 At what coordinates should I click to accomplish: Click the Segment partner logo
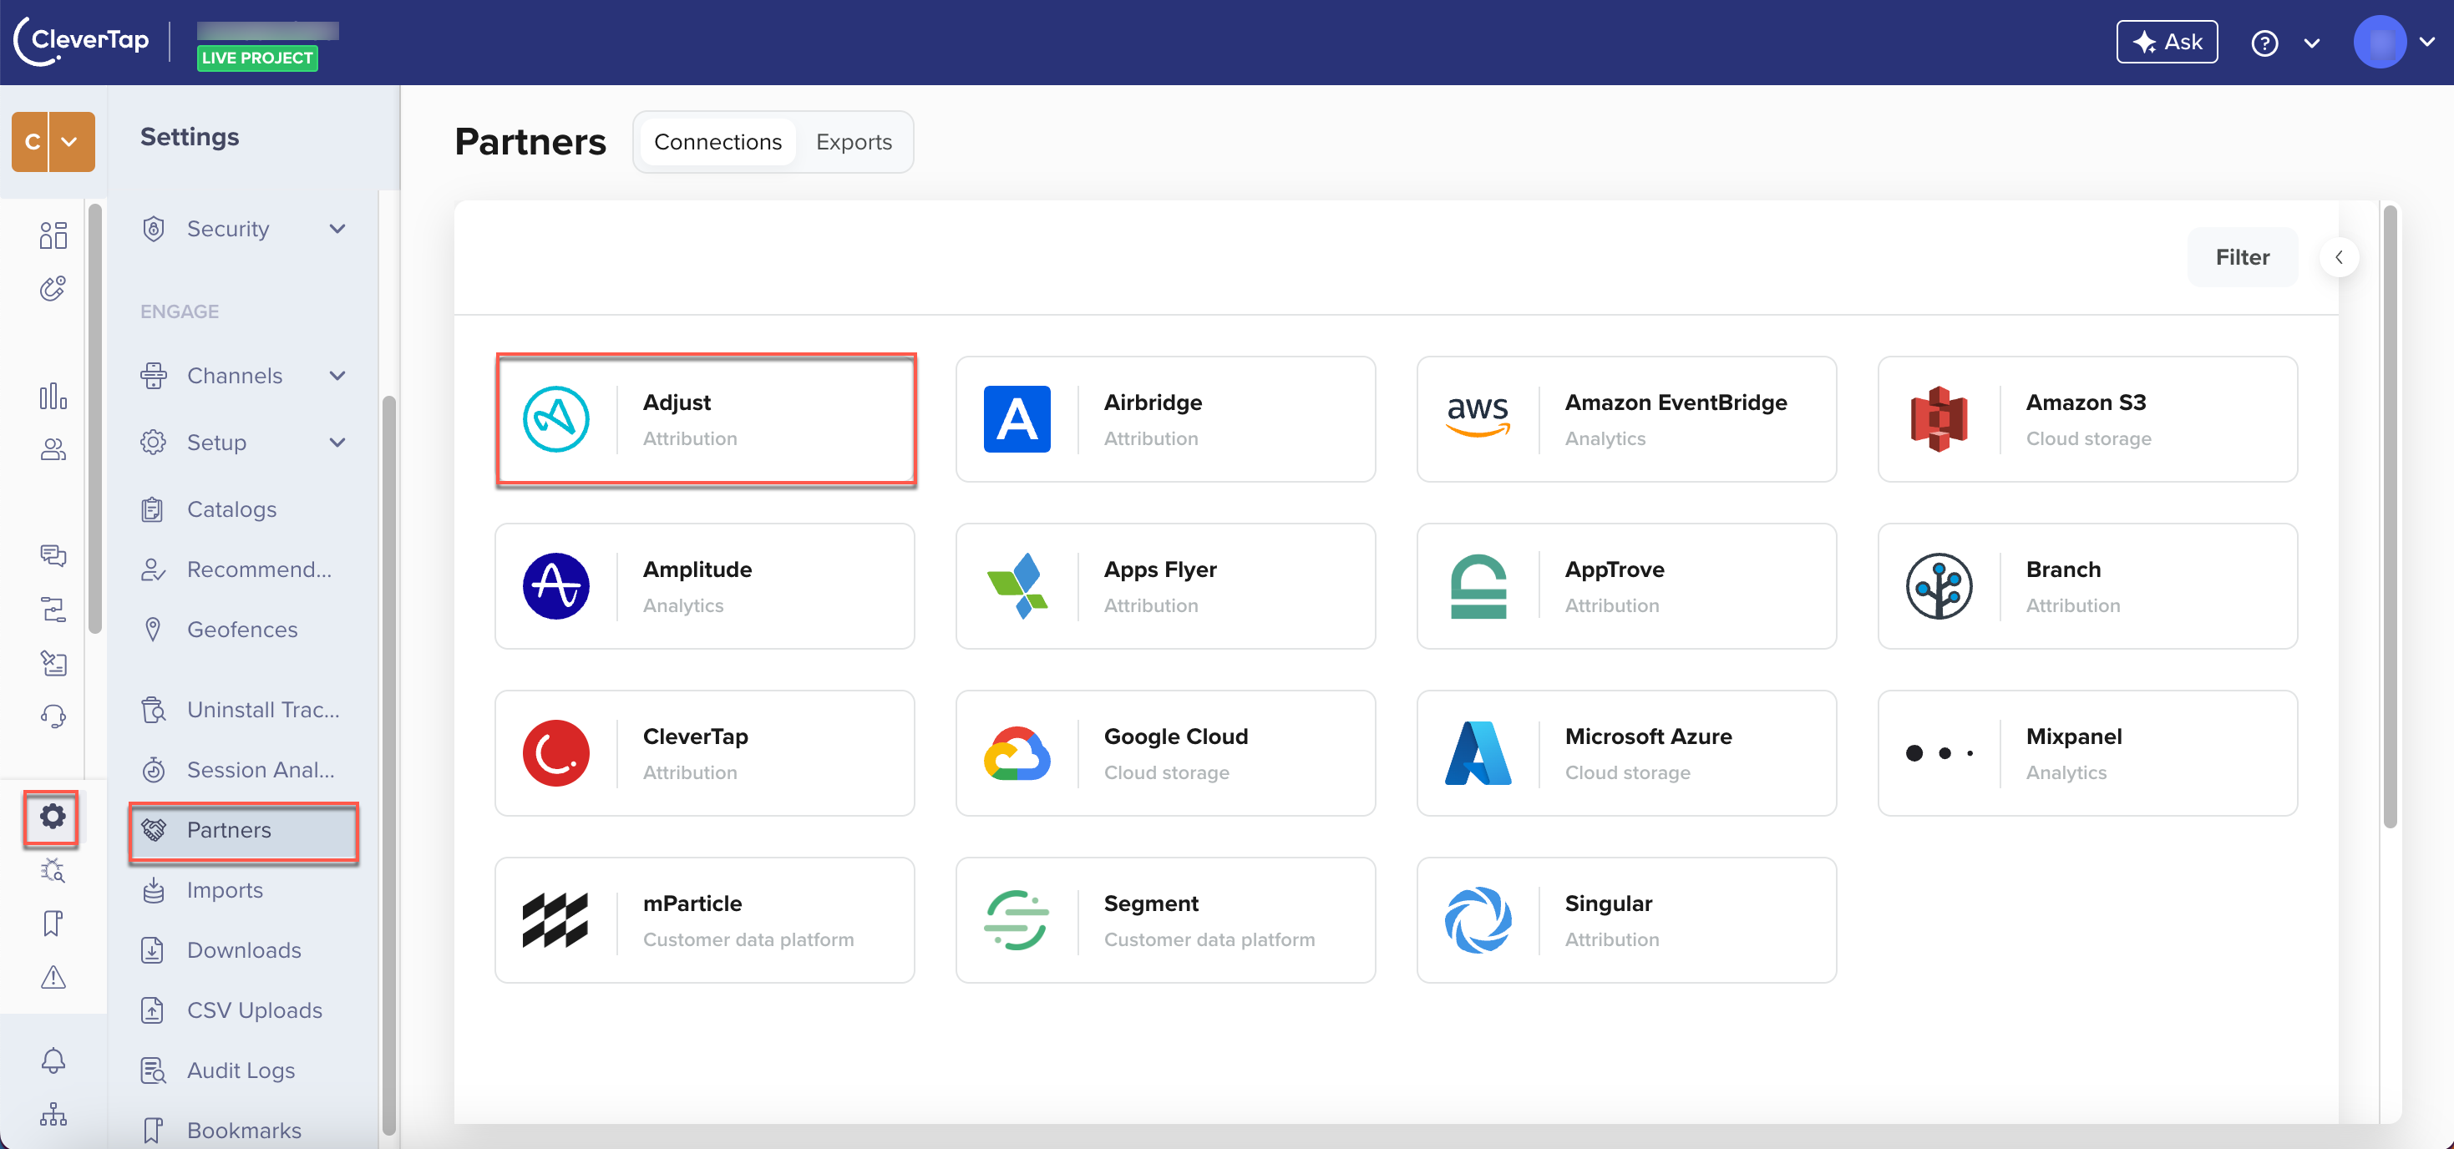click(x=1017, y=920)
